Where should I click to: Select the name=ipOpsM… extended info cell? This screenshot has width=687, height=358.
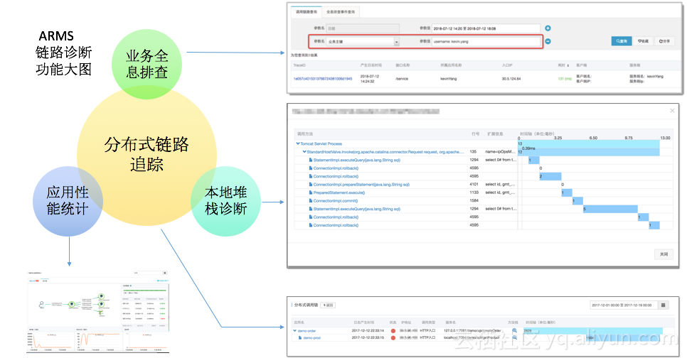pyautogui.click(x=501, y=152)
